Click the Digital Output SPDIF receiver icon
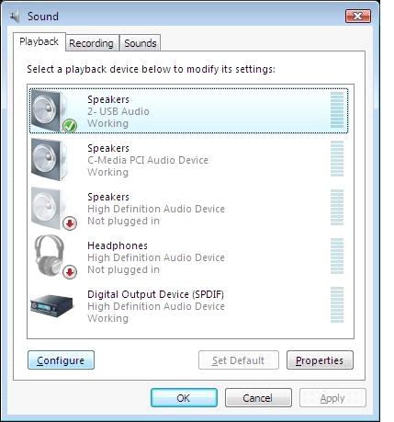Screen dimensions: 394x422 pos(52,305)
